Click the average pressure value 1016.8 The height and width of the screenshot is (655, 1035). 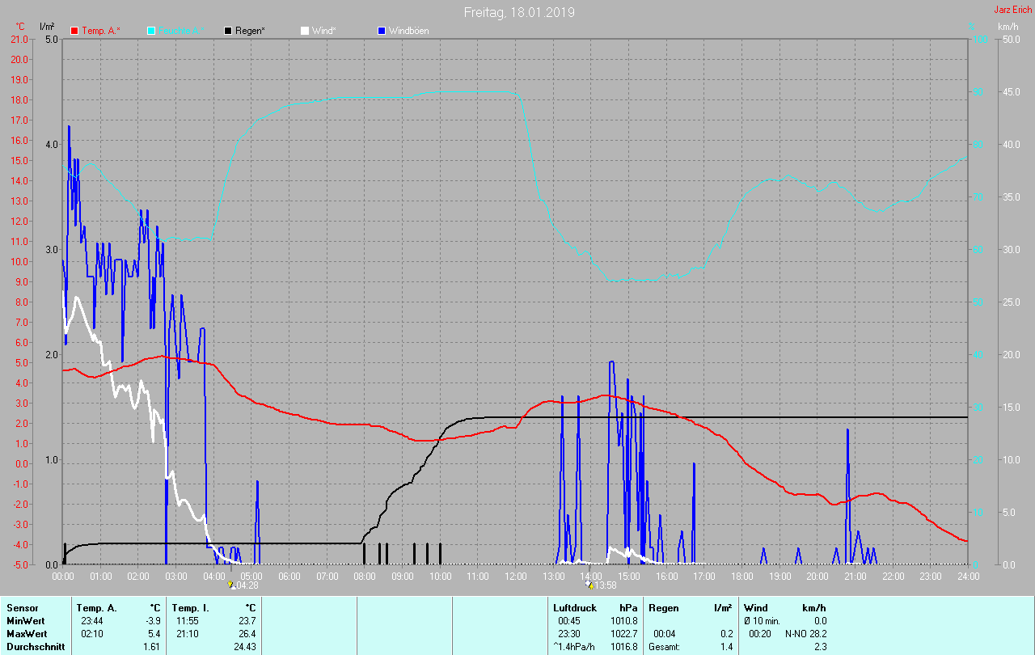pos(623,646)
